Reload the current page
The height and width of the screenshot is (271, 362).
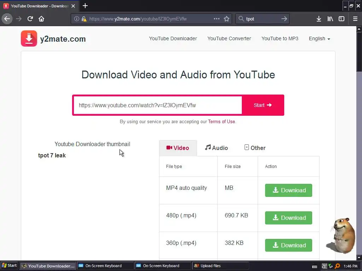tap(30, 19)
